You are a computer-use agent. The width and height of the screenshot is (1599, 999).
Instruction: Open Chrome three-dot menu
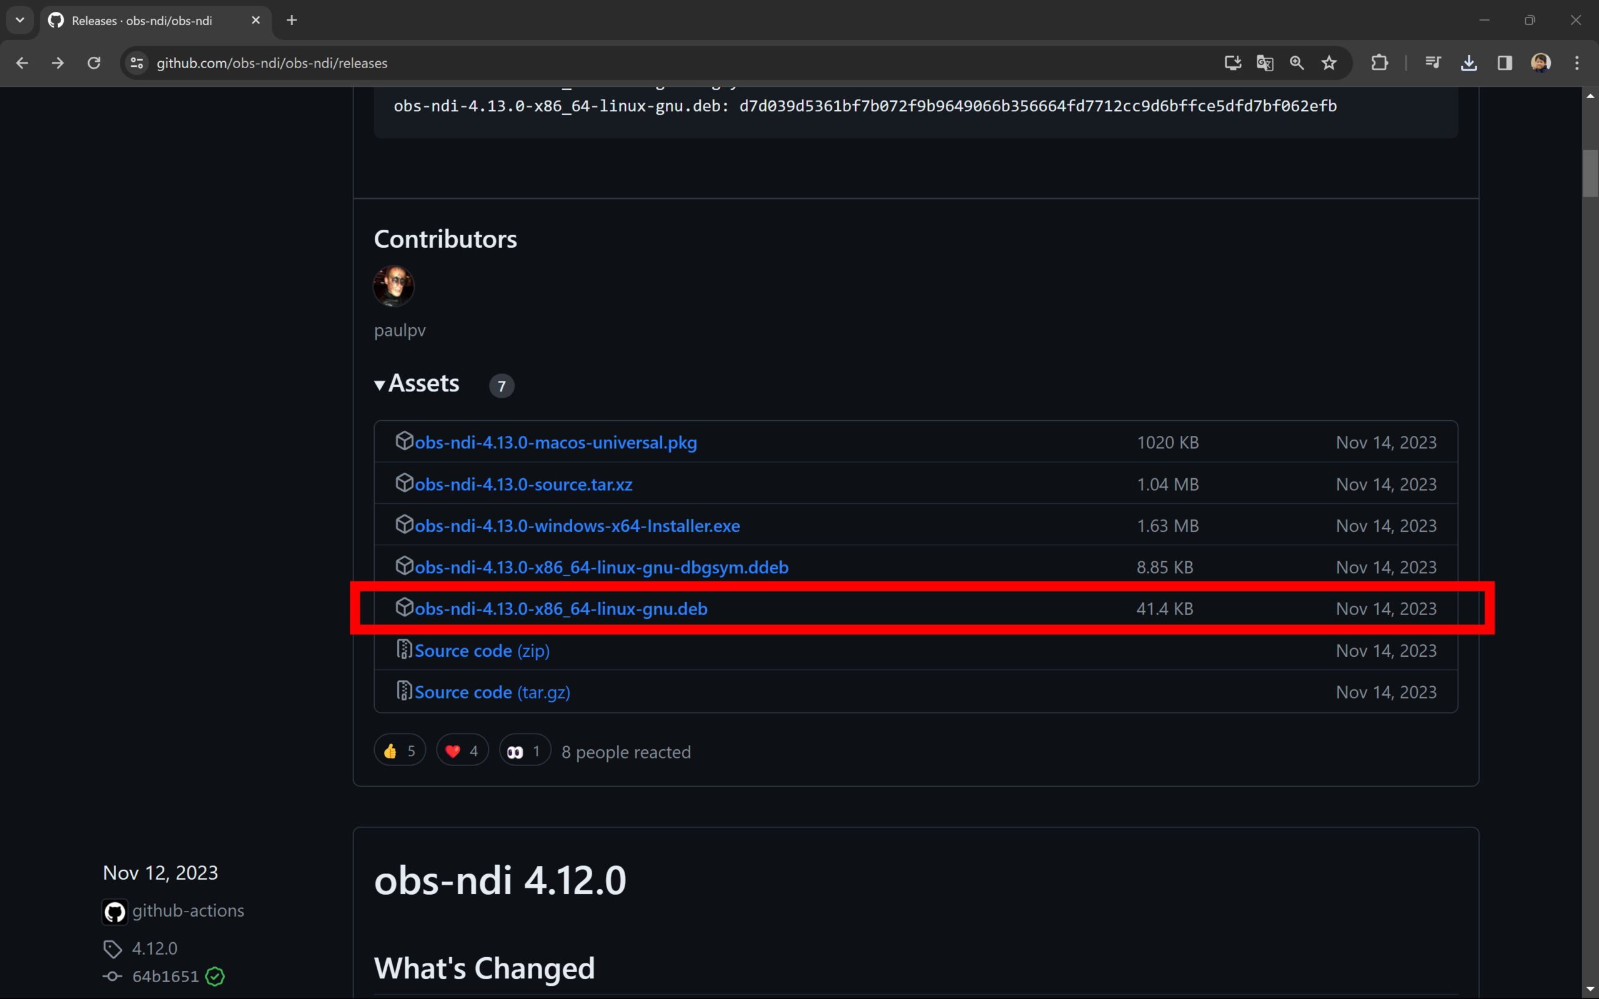[x=1577, y=63]
